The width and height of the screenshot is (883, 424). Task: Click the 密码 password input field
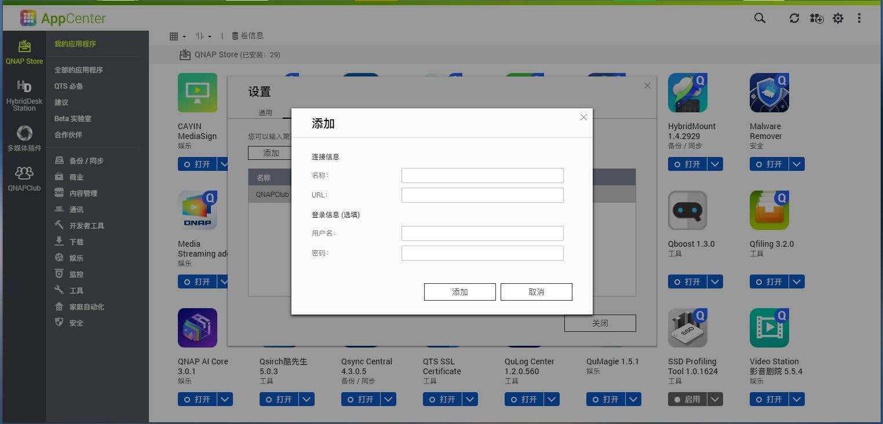482,253
